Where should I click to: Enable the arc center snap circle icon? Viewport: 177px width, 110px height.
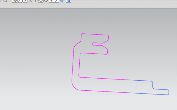click(x=41, y=1)
